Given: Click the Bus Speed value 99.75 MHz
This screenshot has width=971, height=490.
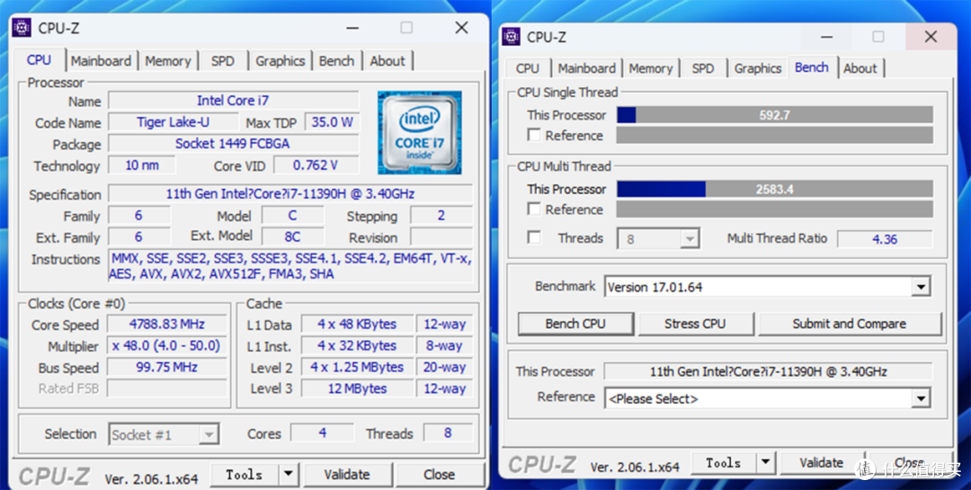Looking at the screenshot, I should click(167, 368).
